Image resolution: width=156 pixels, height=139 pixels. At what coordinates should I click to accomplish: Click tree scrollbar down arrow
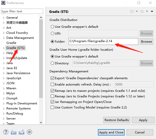(x=41, y=123)
